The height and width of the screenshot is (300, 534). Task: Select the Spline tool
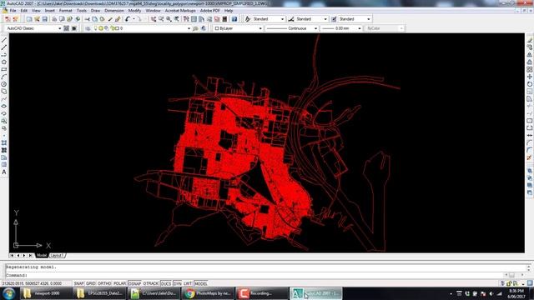pos(4,99)
